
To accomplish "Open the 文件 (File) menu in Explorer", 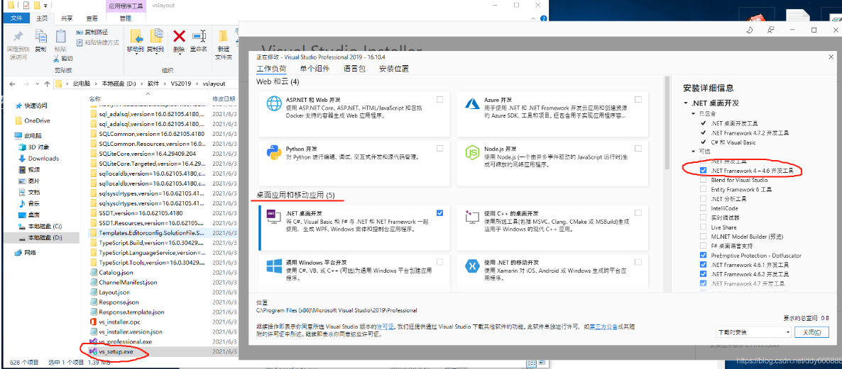I will point(16,18).
